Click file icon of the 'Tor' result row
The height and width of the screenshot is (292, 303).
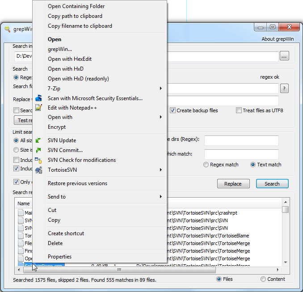[21, 235]
